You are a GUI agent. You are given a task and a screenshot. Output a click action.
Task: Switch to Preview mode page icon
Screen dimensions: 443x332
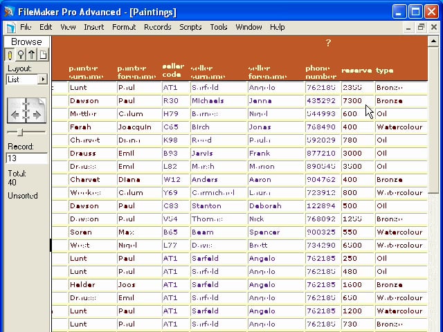[43, 55]
